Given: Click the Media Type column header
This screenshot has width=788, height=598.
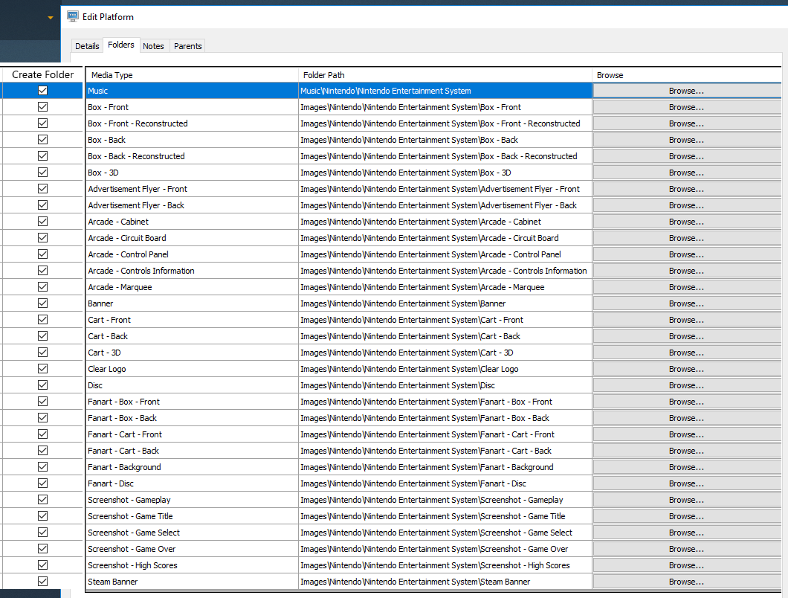Looking at the screenshot, I should pyautogui.click(x=192, y=75).
